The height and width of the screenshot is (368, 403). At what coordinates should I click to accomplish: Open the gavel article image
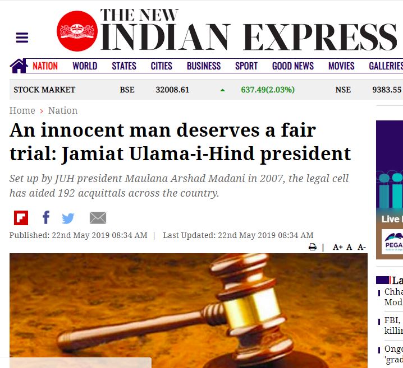pos(189,310)
